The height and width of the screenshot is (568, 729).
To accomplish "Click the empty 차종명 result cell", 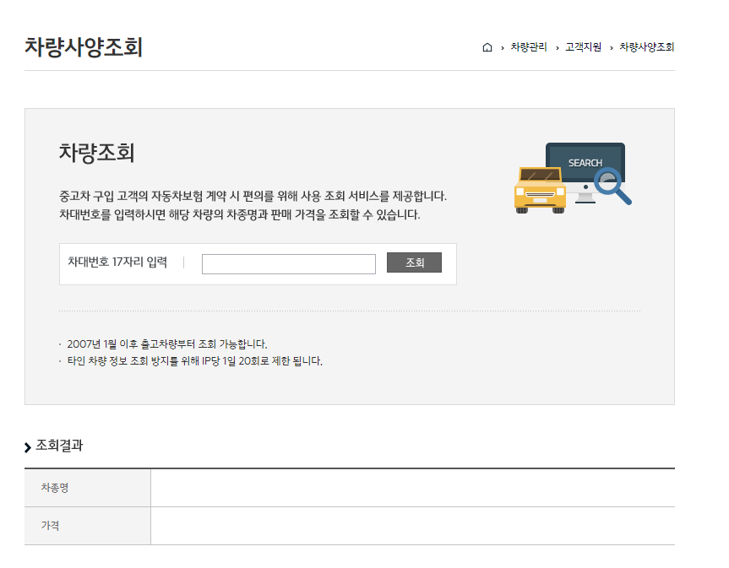I will [413, 488].
